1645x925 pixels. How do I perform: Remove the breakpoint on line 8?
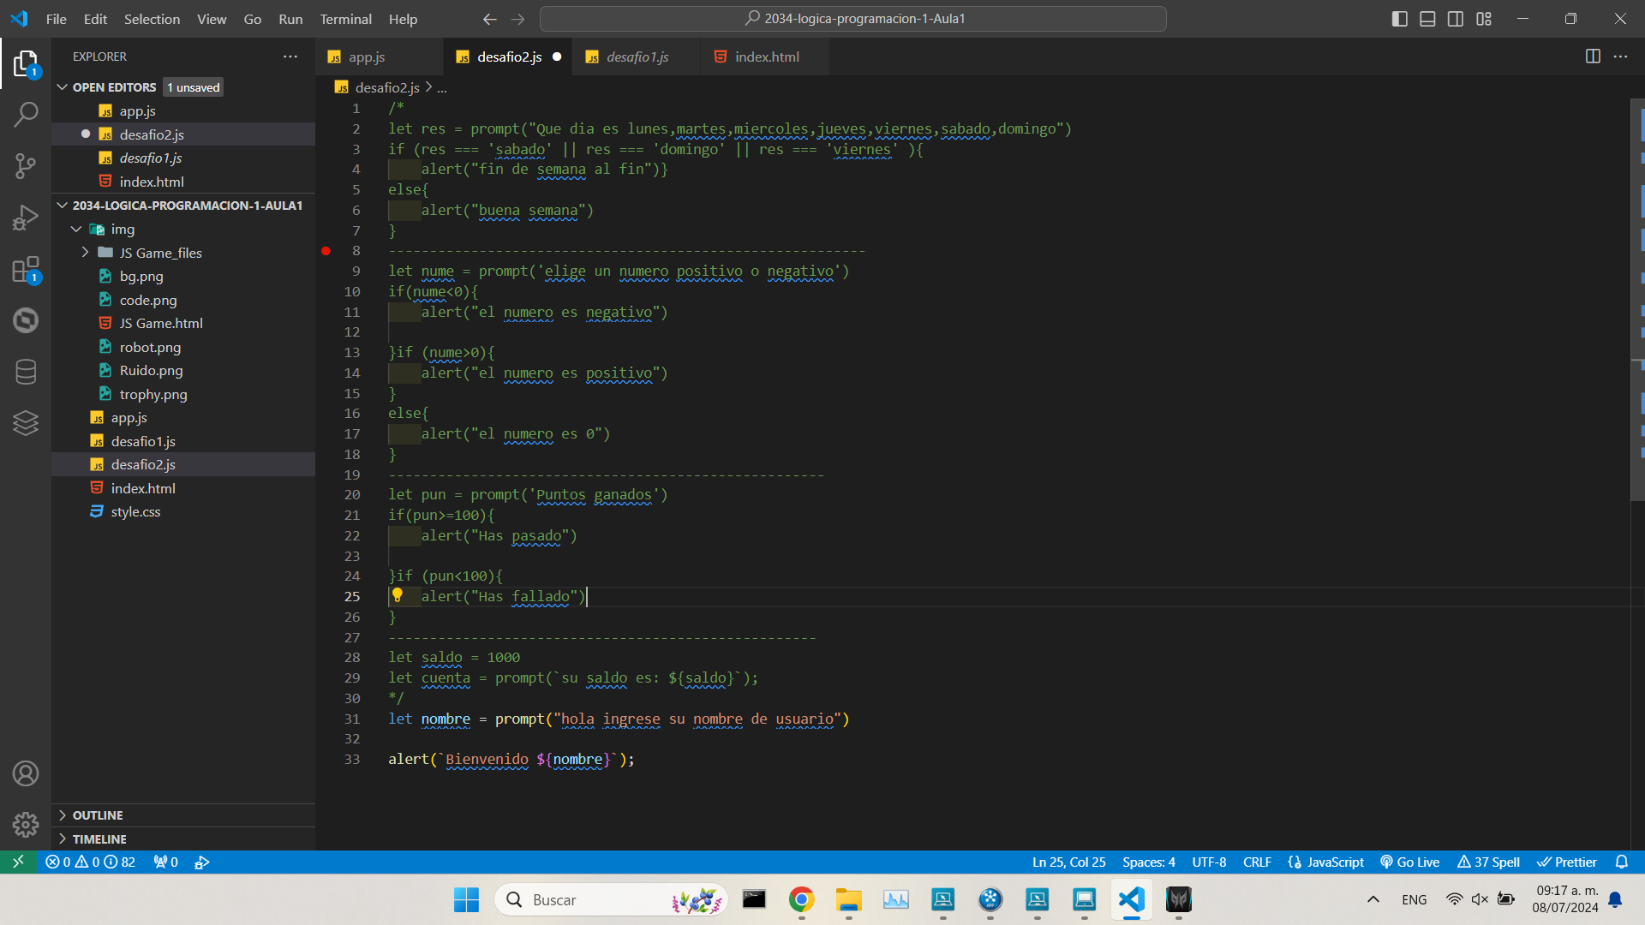326,251
